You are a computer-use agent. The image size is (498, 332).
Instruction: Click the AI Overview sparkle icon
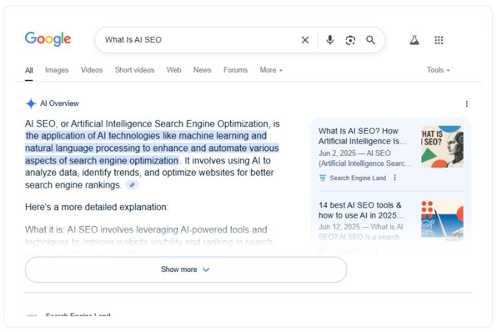point(31,103)
